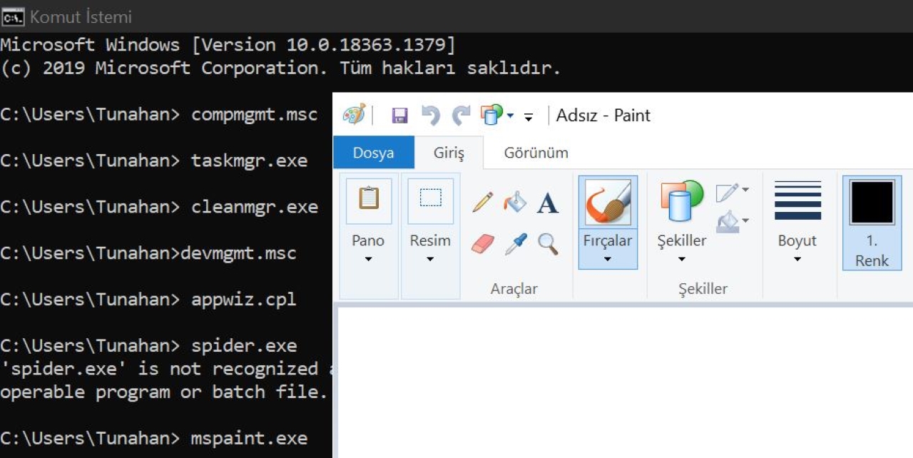Switch to the Giriş tab
Screen dimensions: 913x458
(x=449, y=153)
